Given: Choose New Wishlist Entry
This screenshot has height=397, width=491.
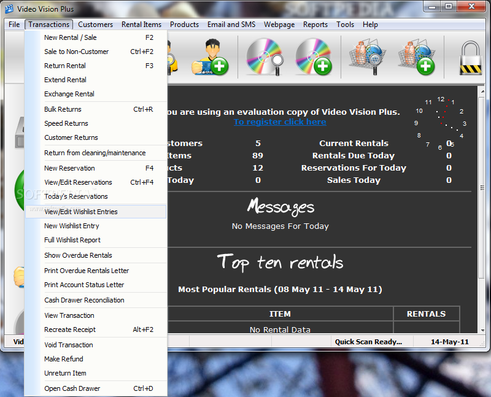Looking at the screenshot, I should point(96,226).
